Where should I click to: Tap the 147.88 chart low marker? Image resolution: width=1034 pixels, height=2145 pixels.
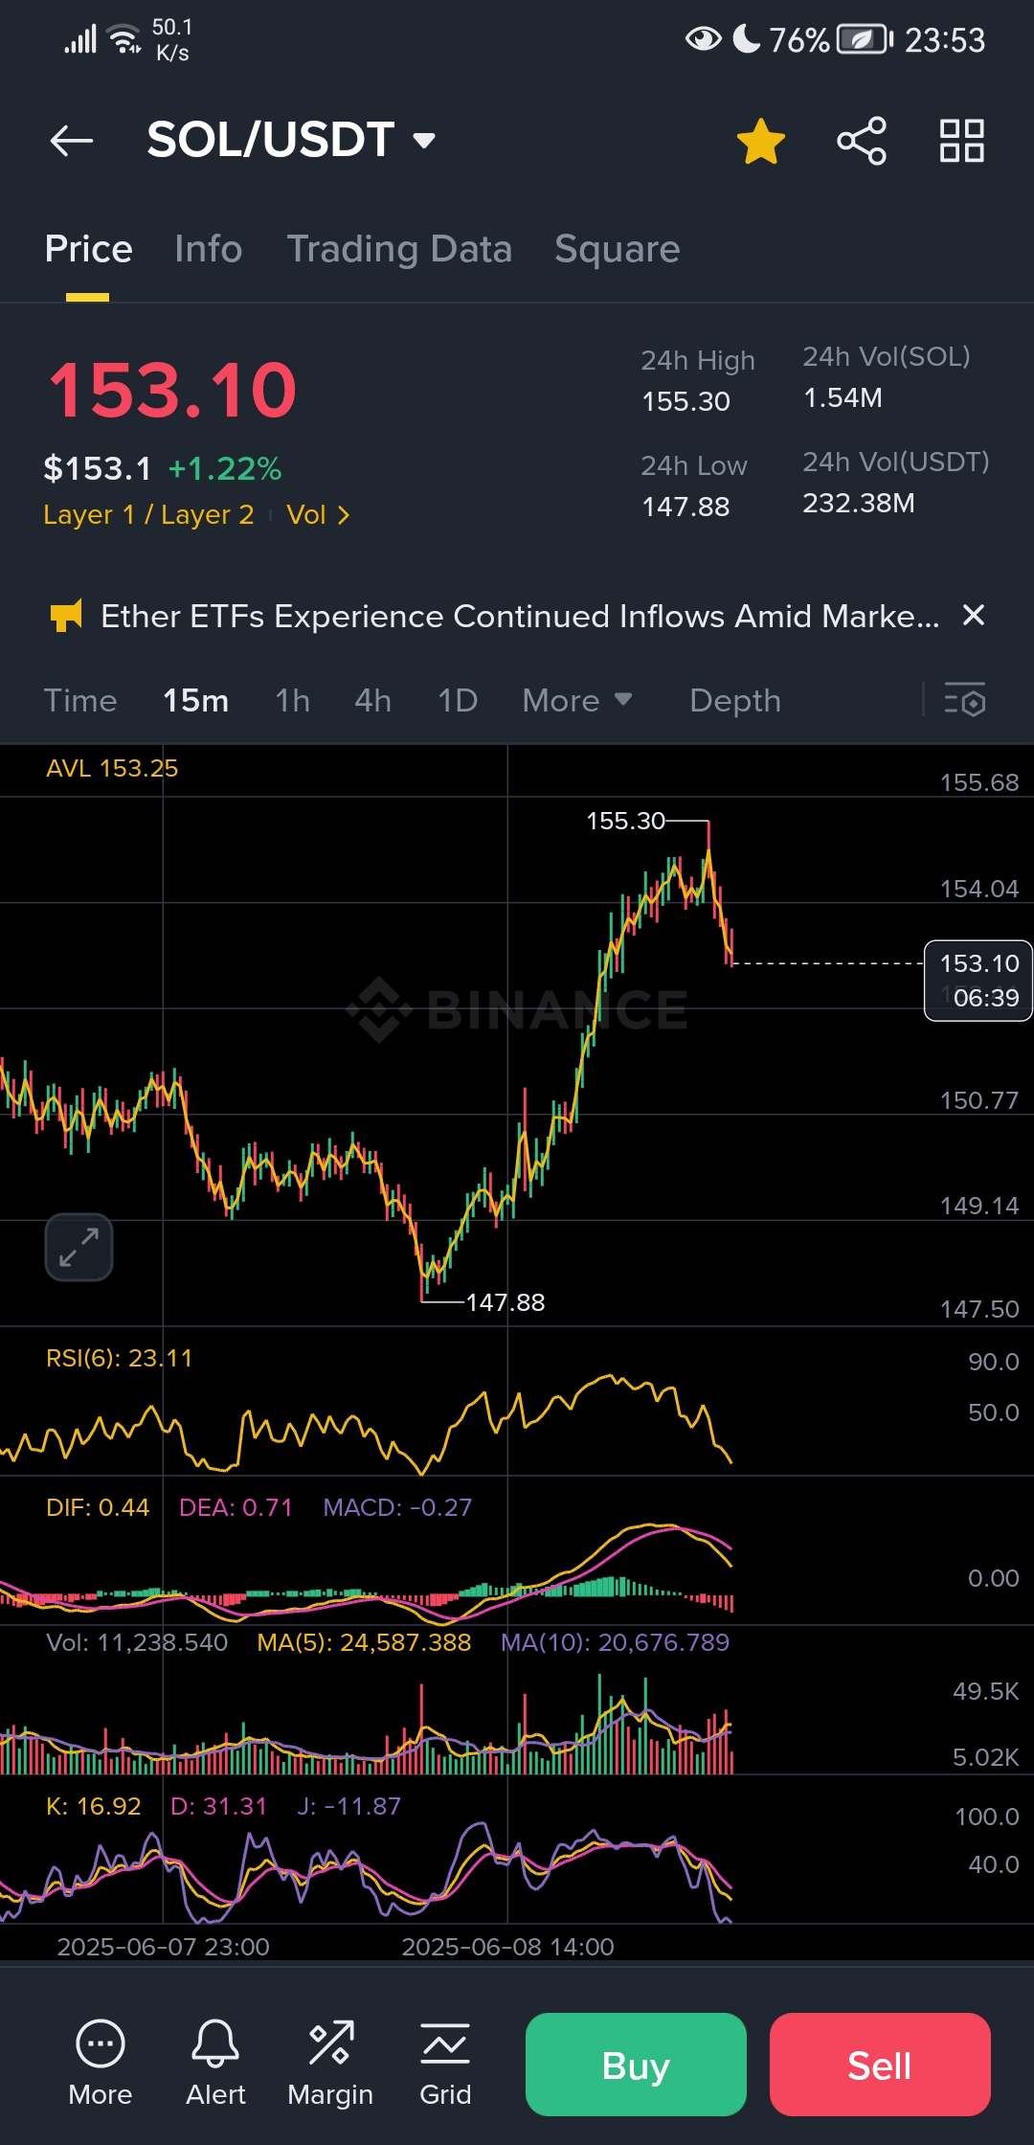tap(505, 1302)
